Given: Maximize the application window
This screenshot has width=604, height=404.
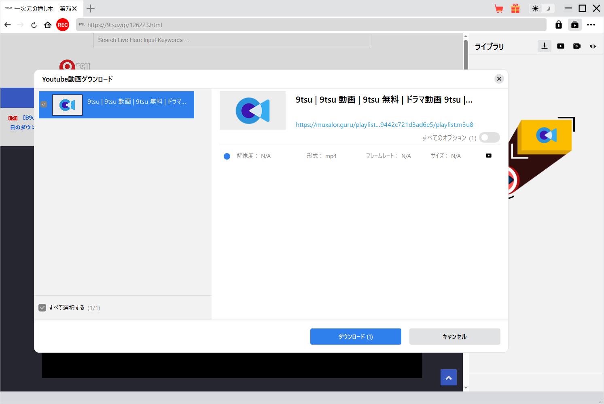Looking at the screenshot, I should pyautogui.click(x=582, y=8).
